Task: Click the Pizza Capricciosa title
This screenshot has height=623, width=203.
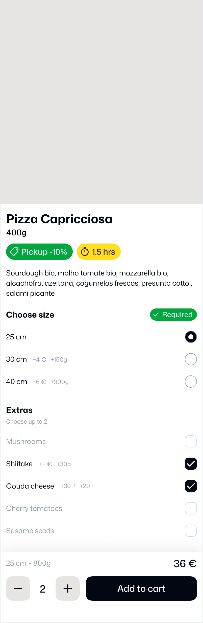Action: 59,219
